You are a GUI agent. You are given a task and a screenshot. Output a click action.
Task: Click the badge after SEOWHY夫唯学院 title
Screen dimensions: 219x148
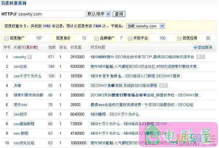point(164,85)
